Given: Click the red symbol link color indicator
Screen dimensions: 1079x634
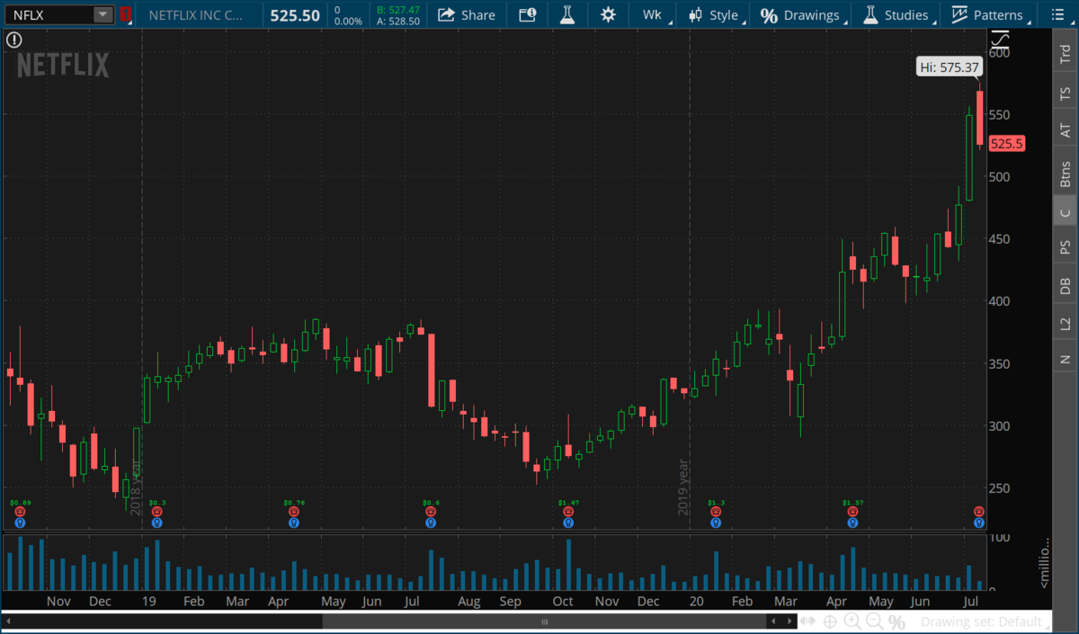Looking at the screenshot, I should tap(125, 14).
